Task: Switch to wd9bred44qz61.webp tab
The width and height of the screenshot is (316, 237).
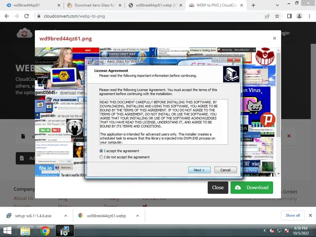Action: pos(155,5)
